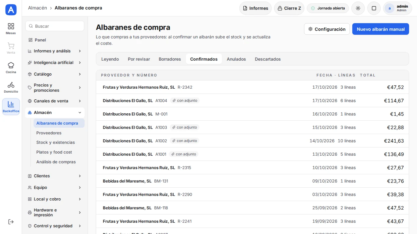Switch to the Descartados tab
This screenshot has width=417, height=234.
tap(268, 59)
